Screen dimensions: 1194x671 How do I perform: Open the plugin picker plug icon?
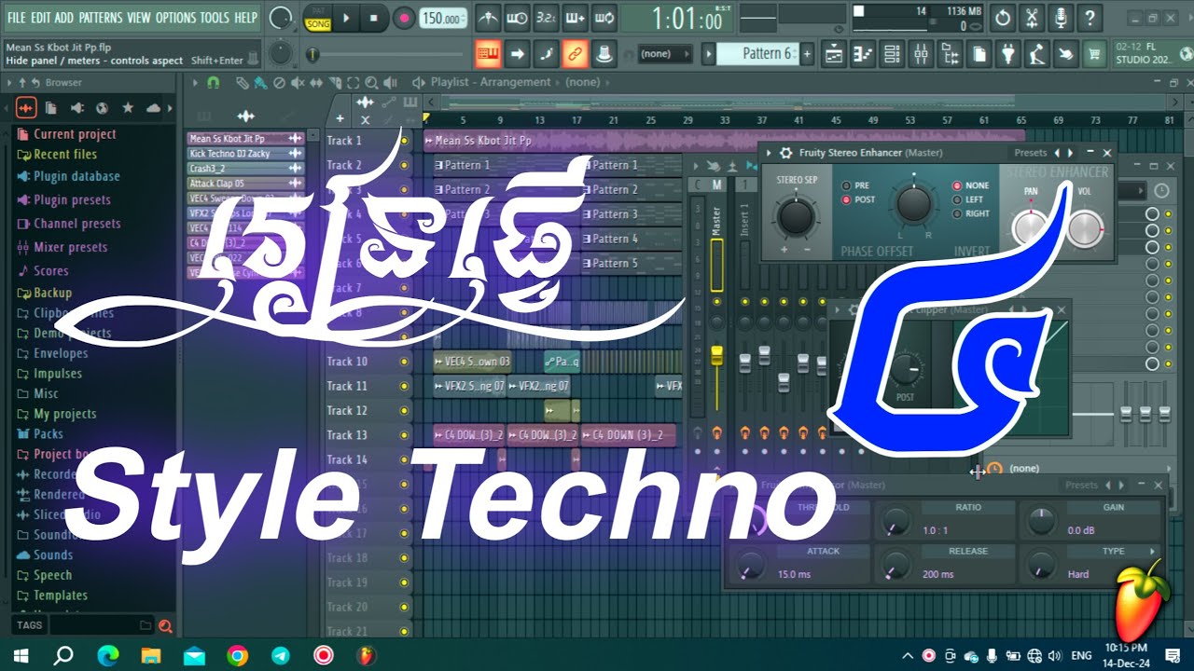(x=1007, y=54)
